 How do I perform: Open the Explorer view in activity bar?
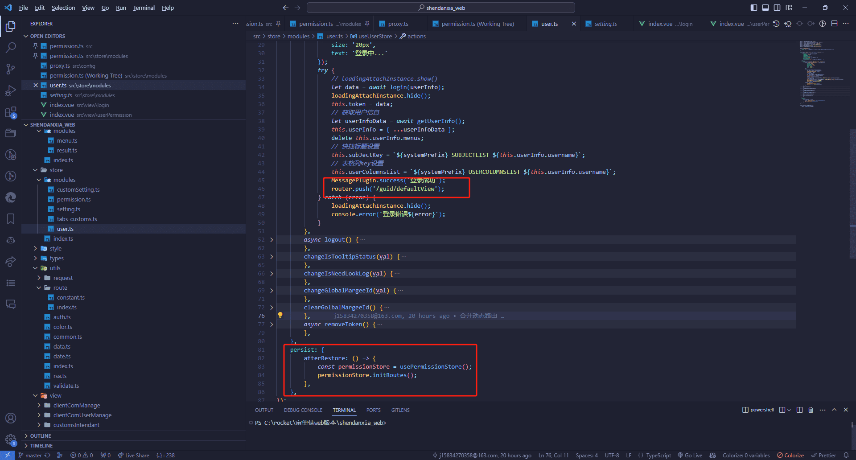click(x=11, y=26)
